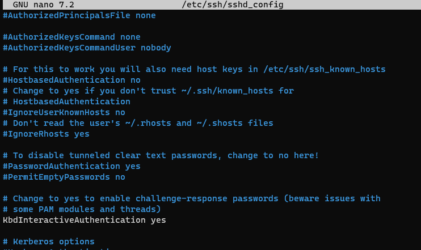Click the challenge-response passwords comment line
The width and height of the screenshot is (421, 250).
191,198
